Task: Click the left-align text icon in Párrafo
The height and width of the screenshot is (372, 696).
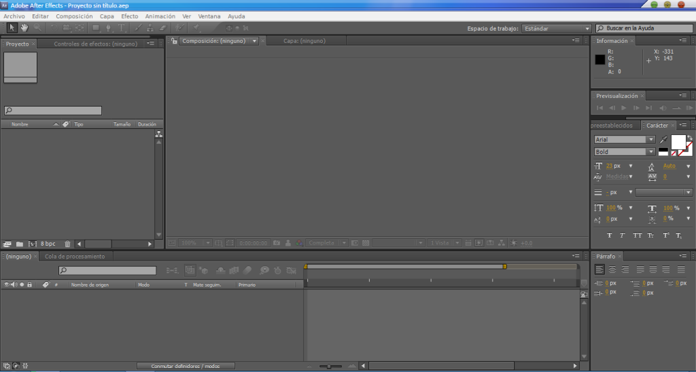Action: [x=599, y=269]
